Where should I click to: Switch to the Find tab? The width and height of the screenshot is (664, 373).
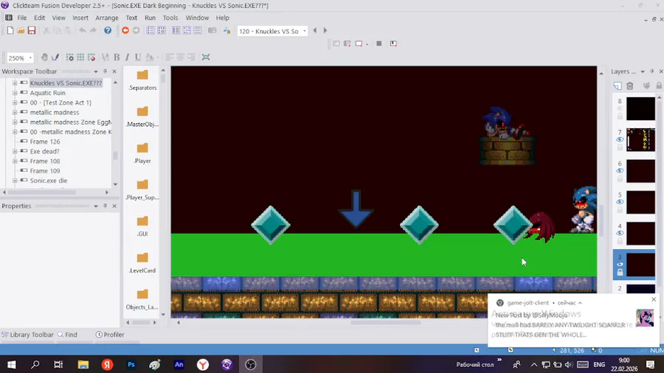click(67, 335)
